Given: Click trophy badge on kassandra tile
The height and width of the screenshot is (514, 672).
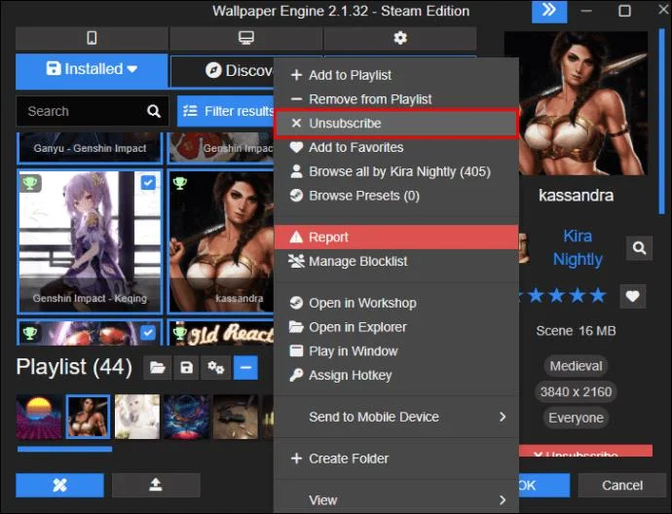Looking at the screenshot, I should pyautogui.click(x=179, y=183).
